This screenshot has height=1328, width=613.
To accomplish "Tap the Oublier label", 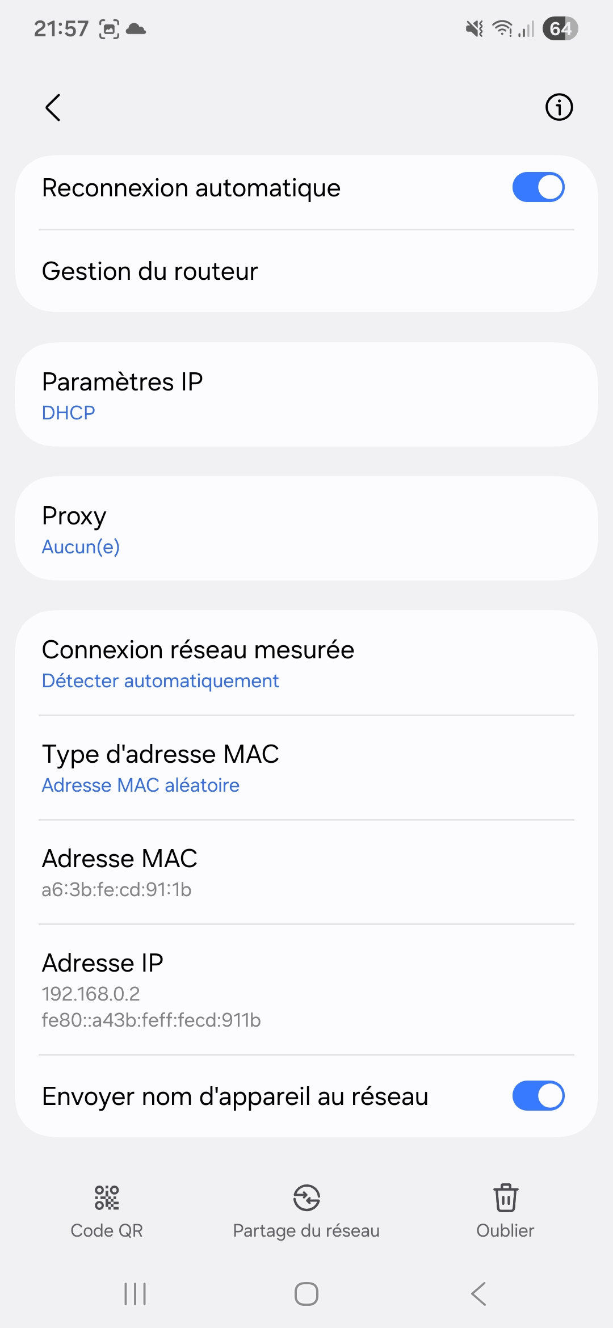I will click(x=505, y=1230).
